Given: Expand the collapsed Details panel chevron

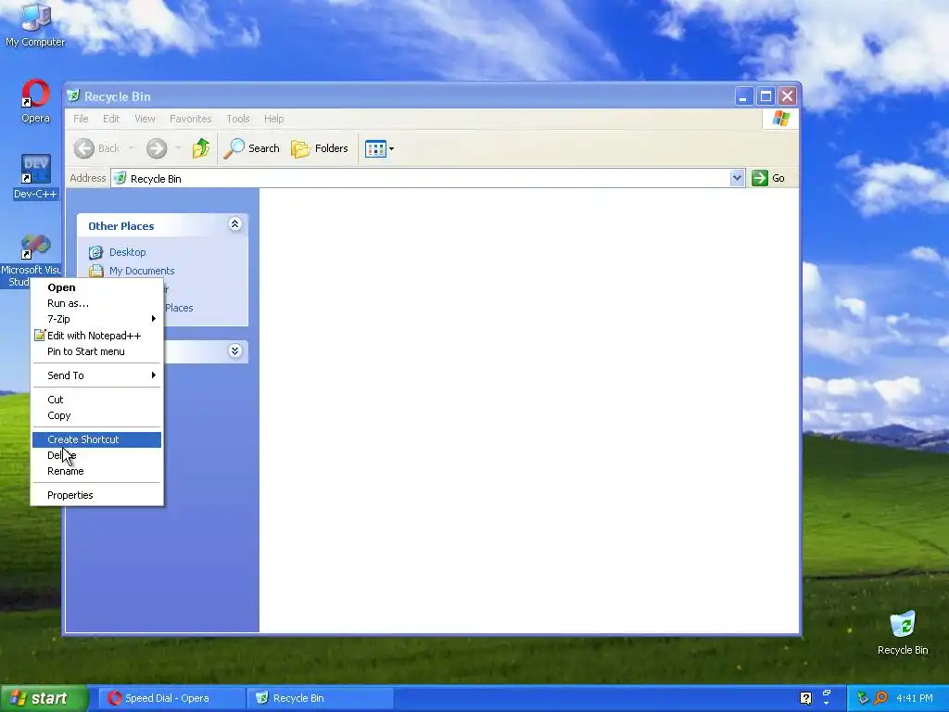Looking at the screenshot, I should click(x=234, y=351).
